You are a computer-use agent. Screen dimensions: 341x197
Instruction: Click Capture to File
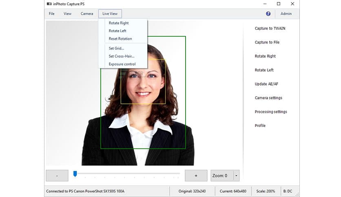coord(267,42)
